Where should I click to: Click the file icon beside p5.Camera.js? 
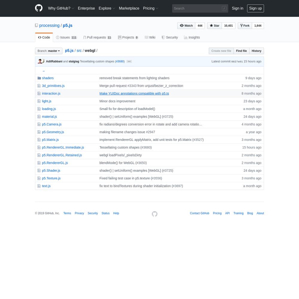click(39, 124)
